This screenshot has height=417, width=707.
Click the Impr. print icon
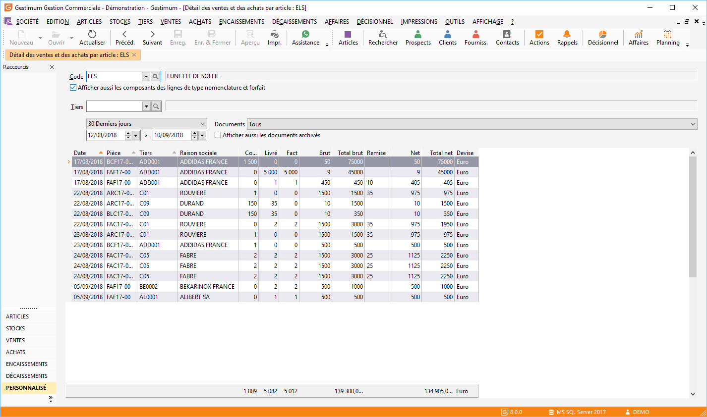click(274, 34)
